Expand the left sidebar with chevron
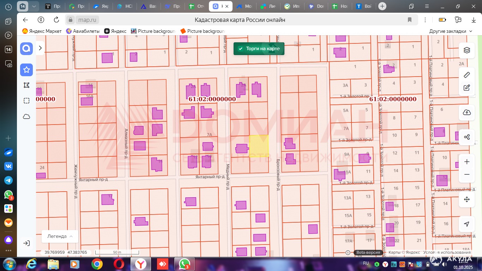This screenshot has height=271, width=482. point(40,48)
